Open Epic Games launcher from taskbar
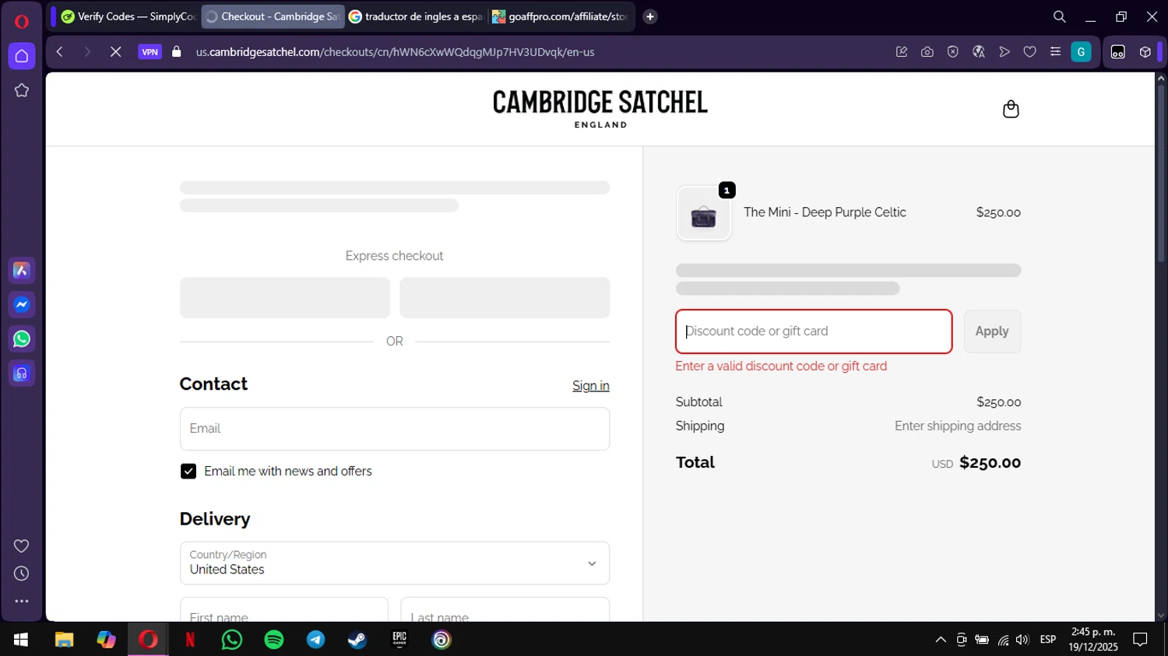Screen dimensions: 1168x656 (399, 640)
